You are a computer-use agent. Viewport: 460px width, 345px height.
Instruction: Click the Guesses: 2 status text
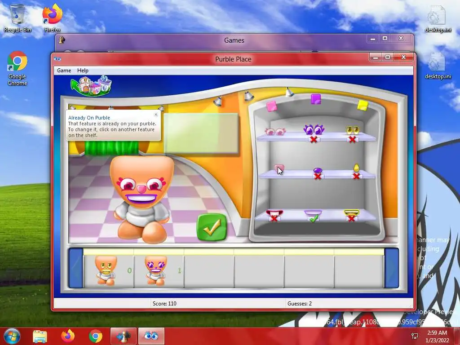[299, 303]
